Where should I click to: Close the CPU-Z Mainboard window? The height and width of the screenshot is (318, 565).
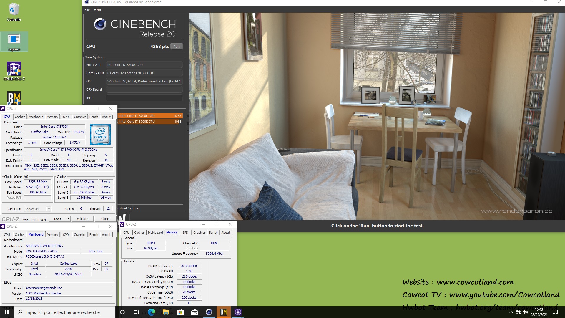[111, 226]
